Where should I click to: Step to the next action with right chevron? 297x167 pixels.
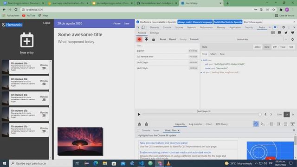pos(271,115)
